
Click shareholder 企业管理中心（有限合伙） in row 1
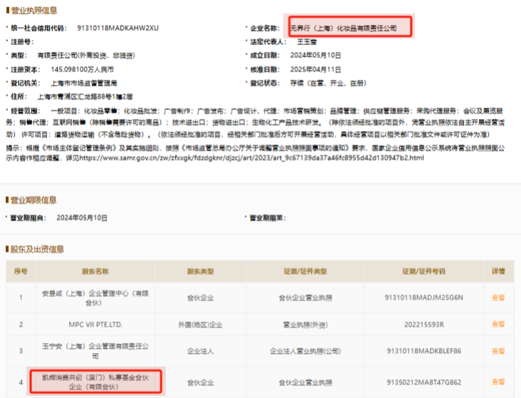click(x=95, y=298)
